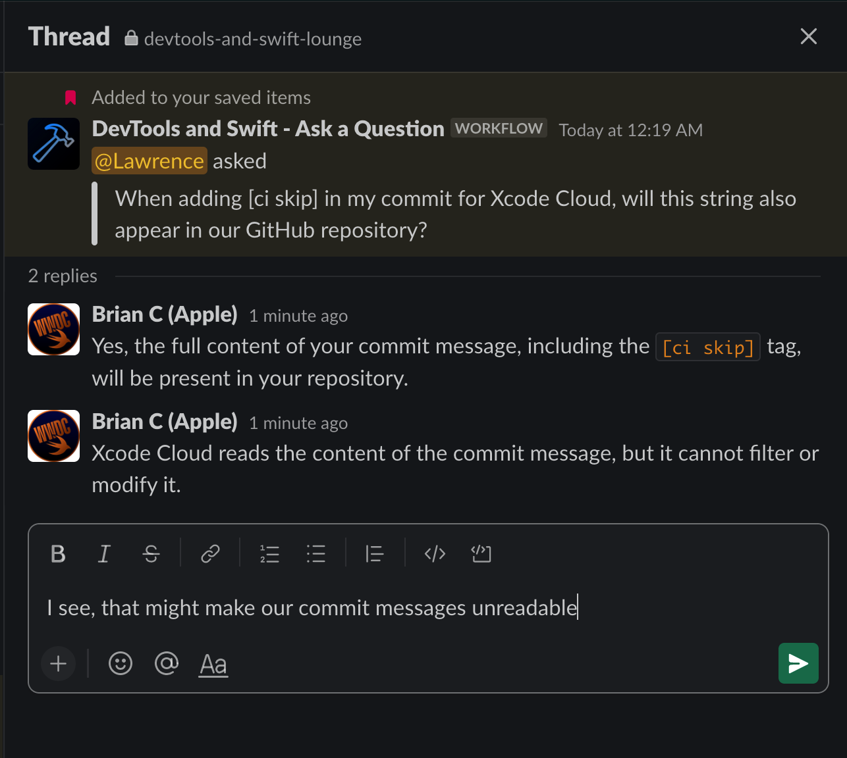The image size is (847, 758).
Task: Insert a link in the reply
Action: pyautogui.click(x=210, y=554)
